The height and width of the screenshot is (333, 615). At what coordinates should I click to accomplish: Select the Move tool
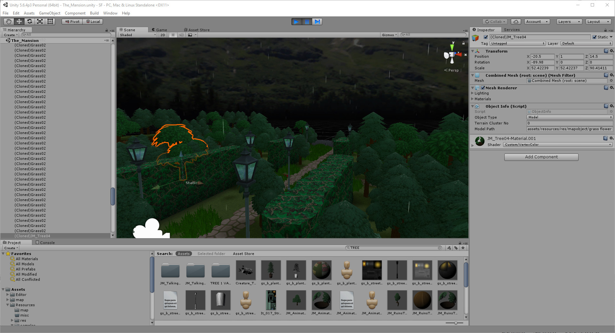pyautogui.click(x=19, y=21)
